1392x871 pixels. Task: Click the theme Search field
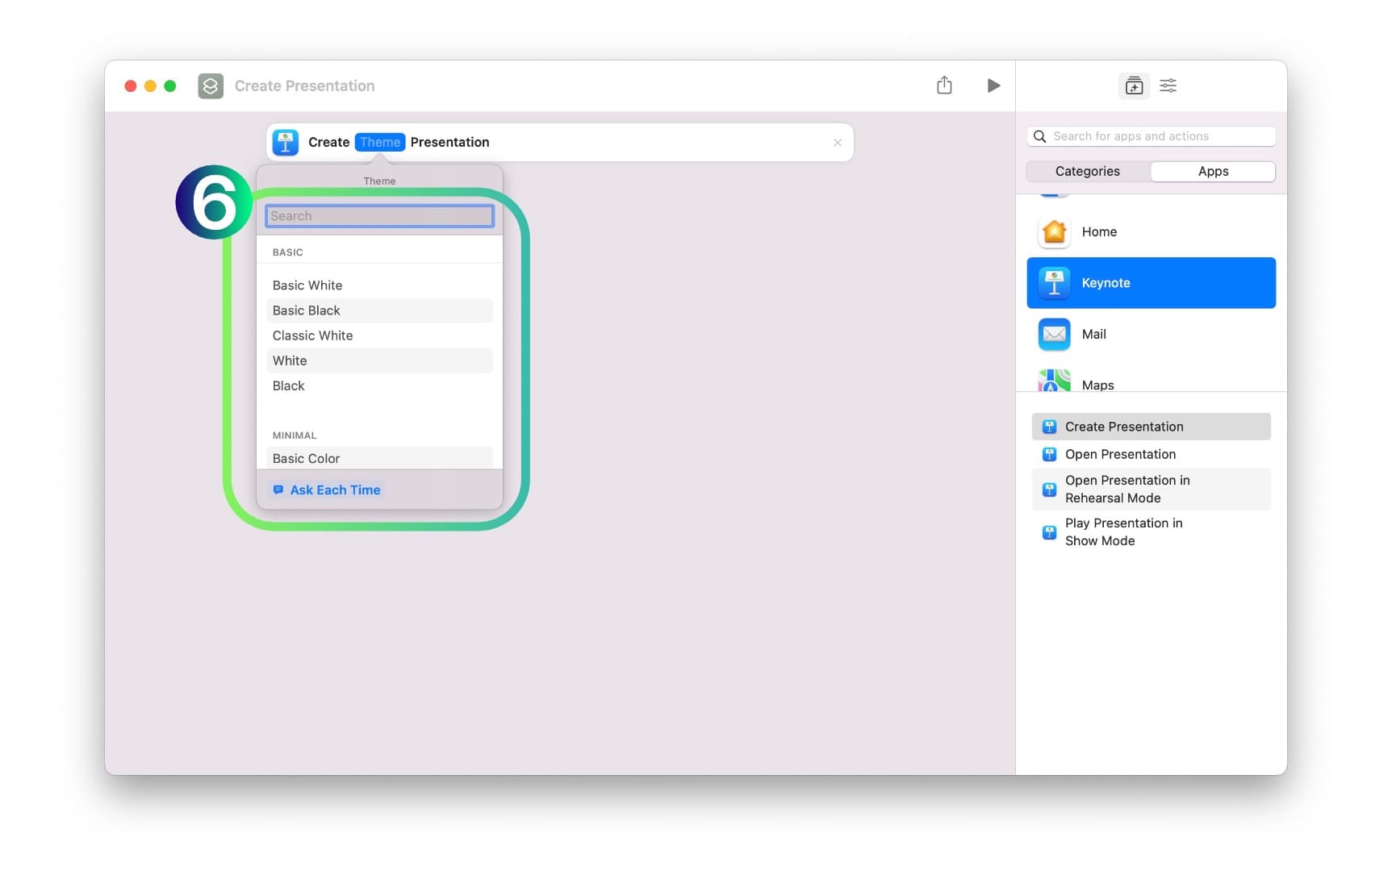[x=379, y=216]
